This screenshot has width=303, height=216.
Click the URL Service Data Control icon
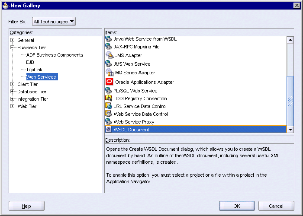click(108, 106)
